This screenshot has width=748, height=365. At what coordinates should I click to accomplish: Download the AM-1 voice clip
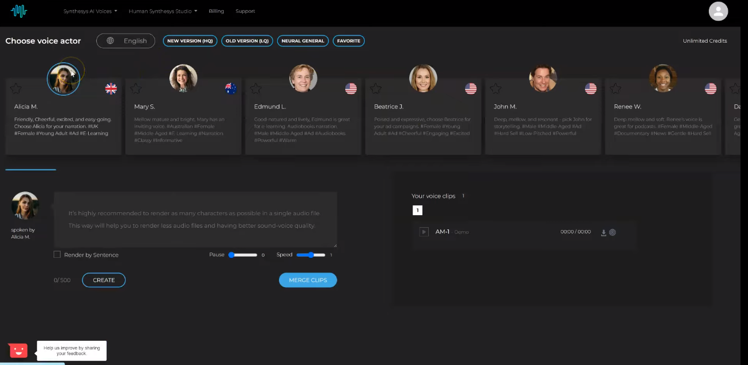coord(603,232)
